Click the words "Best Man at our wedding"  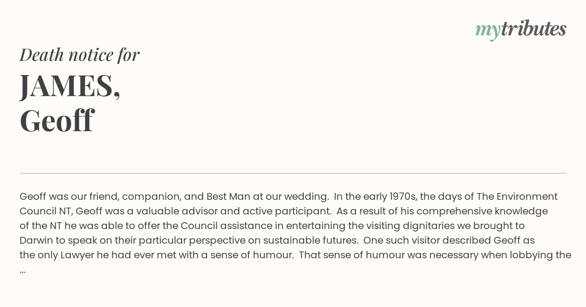(x=268, y=196)
